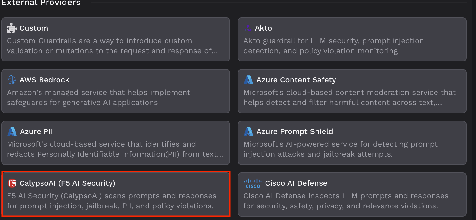Pick the Azure PII provider title
This screenshot has height=220, width=476.
[36, 131]
